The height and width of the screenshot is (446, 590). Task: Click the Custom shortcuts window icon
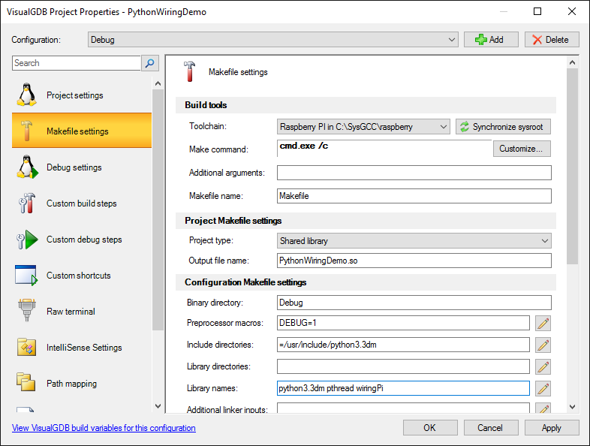[x=26, y=275]
